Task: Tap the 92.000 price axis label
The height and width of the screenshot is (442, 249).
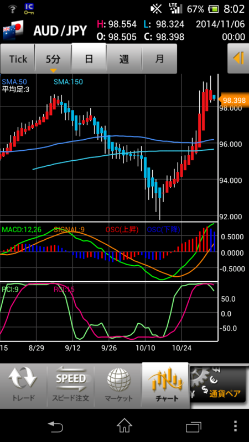Action: pos(231,217)
